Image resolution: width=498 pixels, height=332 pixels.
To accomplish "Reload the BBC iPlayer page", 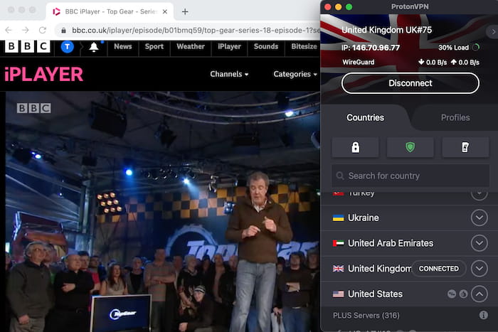I will 43,30.
